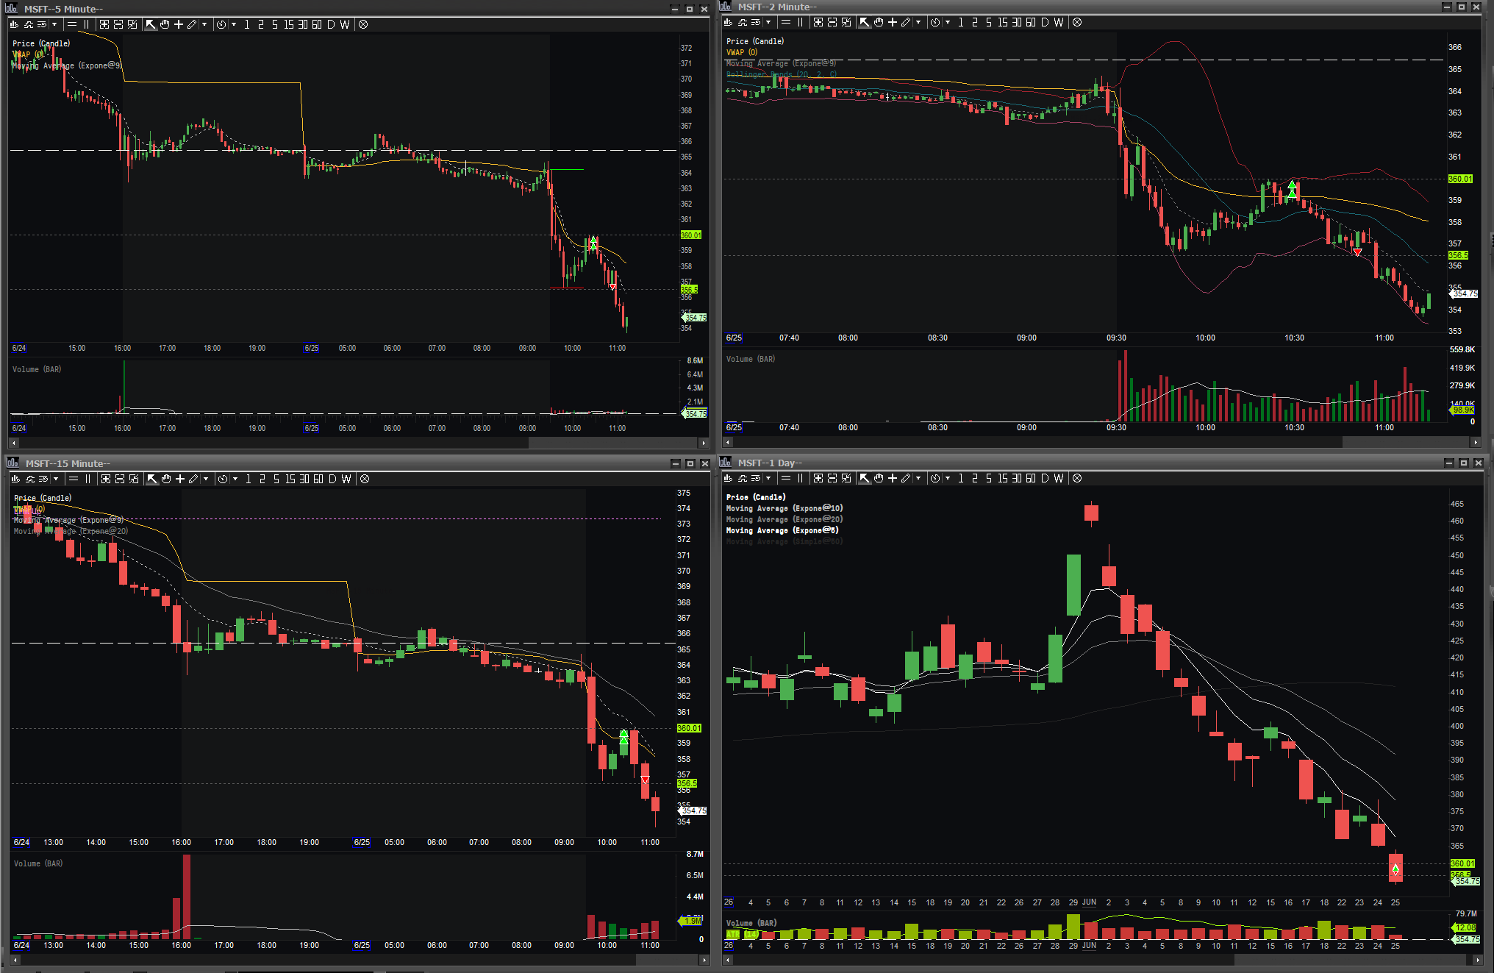The width and height of the screenshot is (1494, 973).
Task: Switch 5 Minute chart to 15-minute interval
Action: pos(288,24)
